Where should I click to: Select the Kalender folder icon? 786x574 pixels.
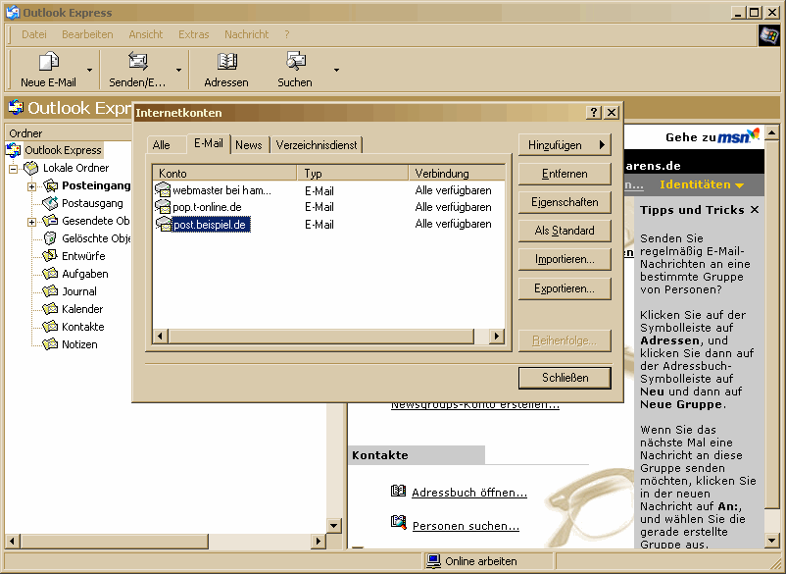pyautogui.click(x=50, y=308)
